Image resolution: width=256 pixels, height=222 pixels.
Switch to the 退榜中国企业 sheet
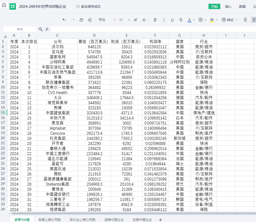tap(114, 220)
